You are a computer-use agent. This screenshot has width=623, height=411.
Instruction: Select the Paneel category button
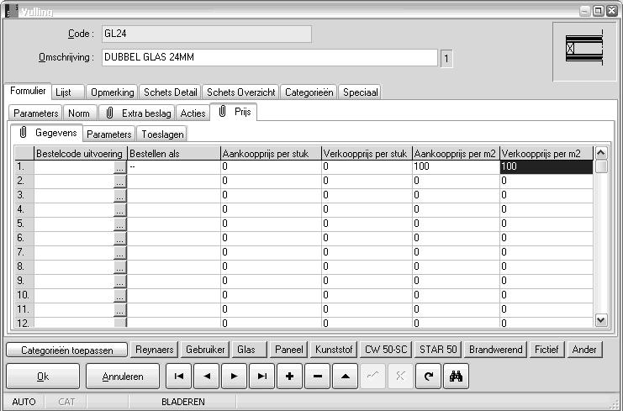(289, 350)
